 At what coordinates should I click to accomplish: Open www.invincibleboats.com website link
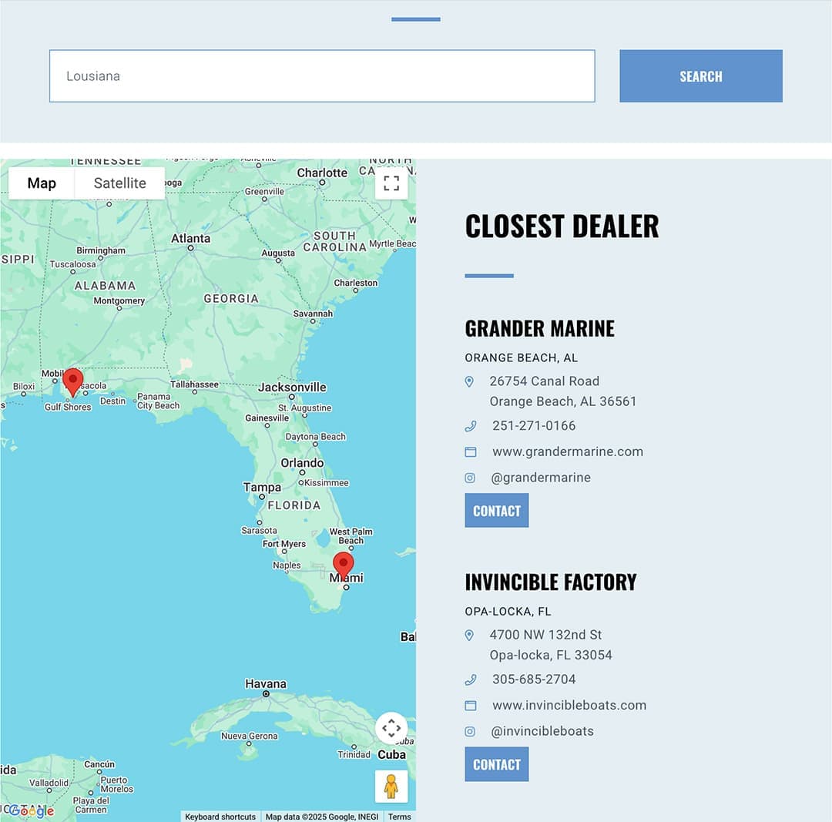569,705
